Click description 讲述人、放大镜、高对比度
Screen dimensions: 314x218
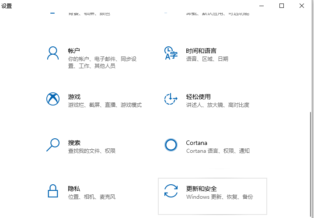click(218, 105)
